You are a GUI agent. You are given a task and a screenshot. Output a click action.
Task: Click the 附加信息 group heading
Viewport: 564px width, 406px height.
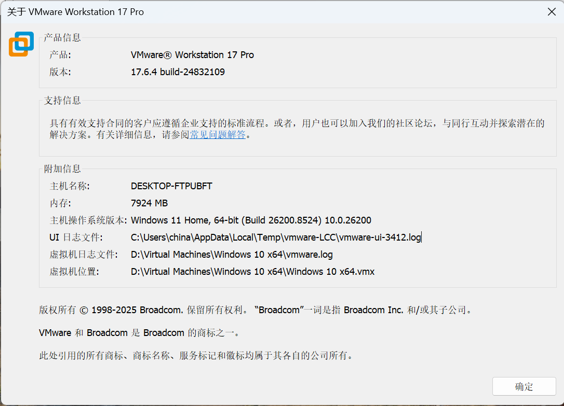pos(62,169)
